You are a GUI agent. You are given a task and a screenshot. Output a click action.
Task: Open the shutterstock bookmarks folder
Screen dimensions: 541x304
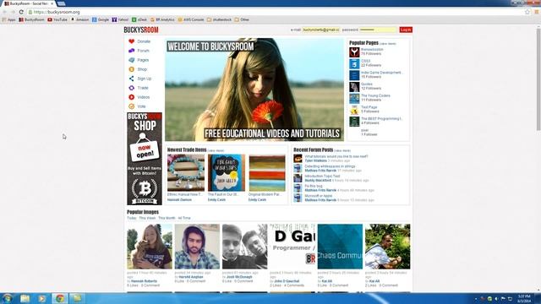tap(220, 19)
